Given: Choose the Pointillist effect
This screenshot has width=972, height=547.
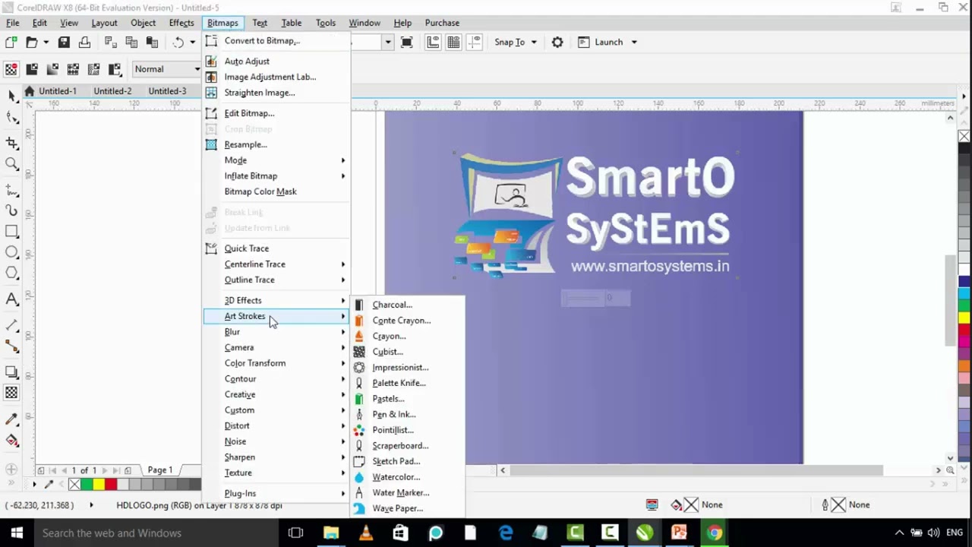Looking at the screenshot, I should (x=407, y=430).
